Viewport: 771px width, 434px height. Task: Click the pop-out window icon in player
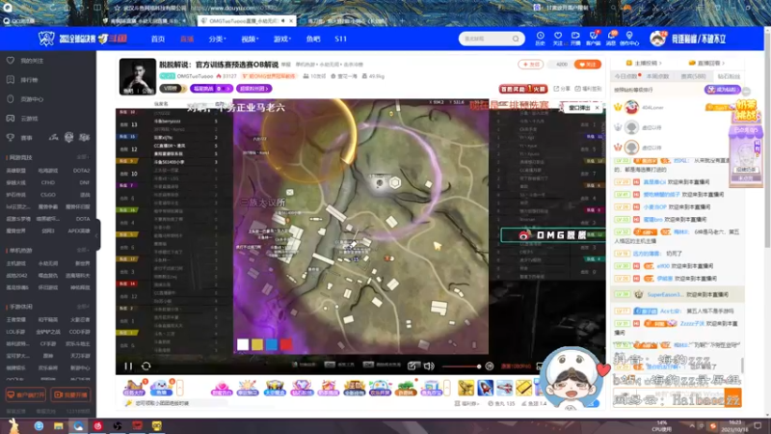coord(413,366)
